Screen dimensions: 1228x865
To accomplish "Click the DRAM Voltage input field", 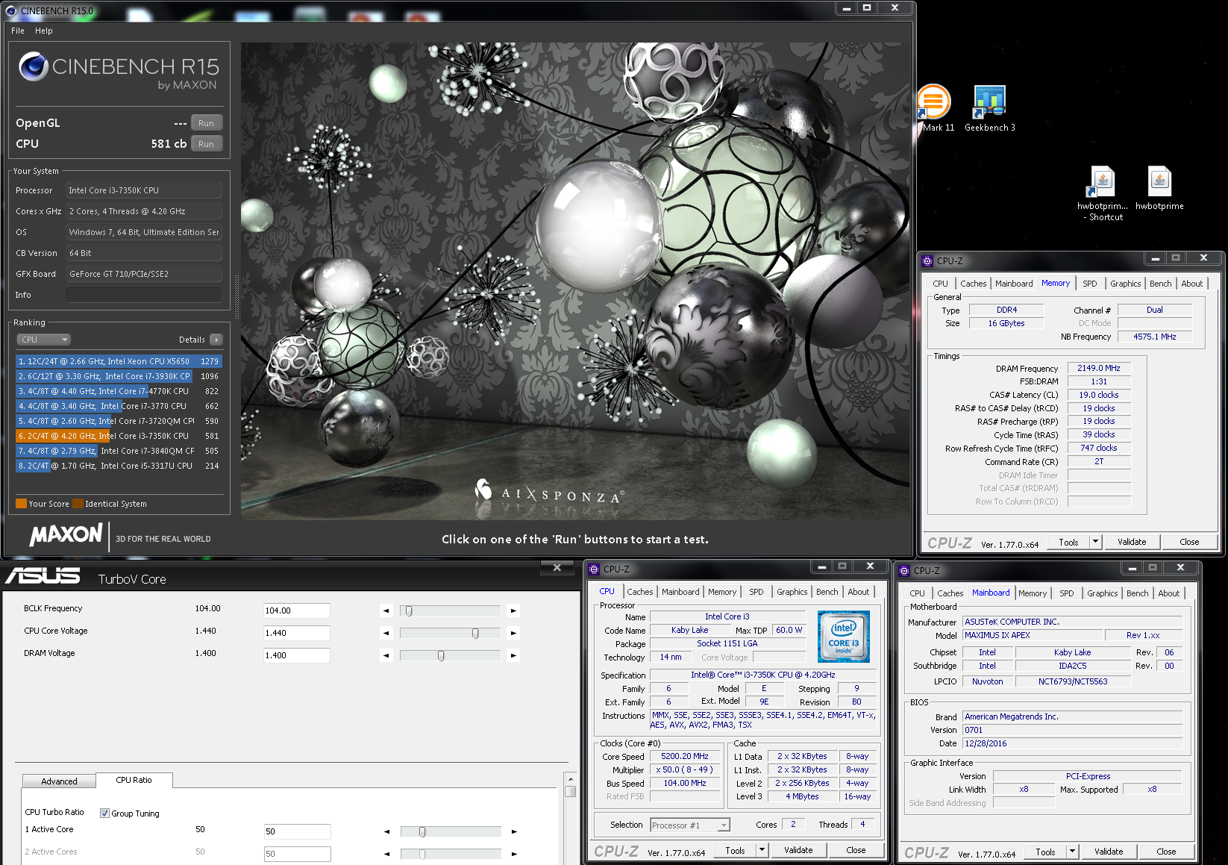I will [x=296, y=655].
